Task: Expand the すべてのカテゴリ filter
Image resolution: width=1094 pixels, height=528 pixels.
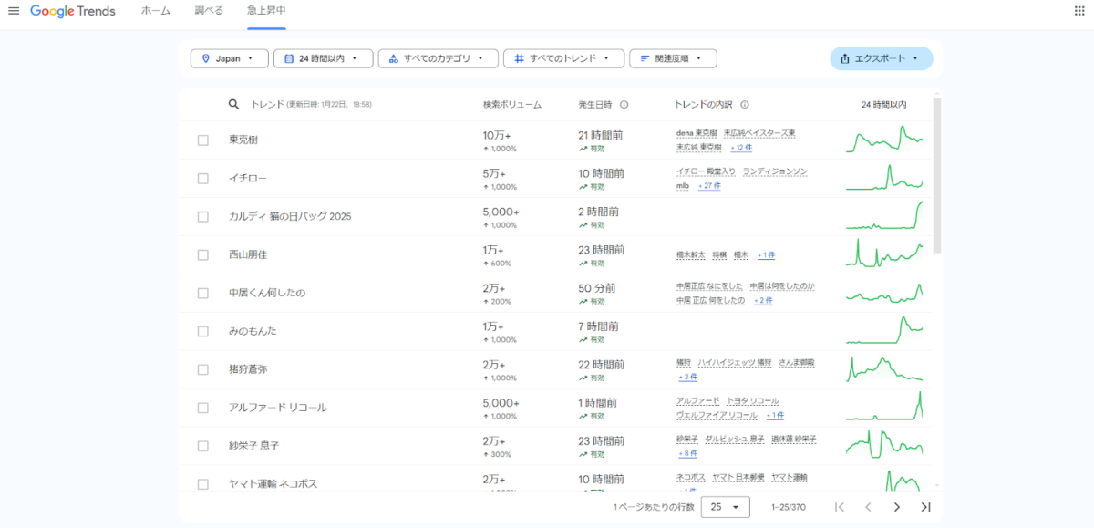Action: coord(438,58)
